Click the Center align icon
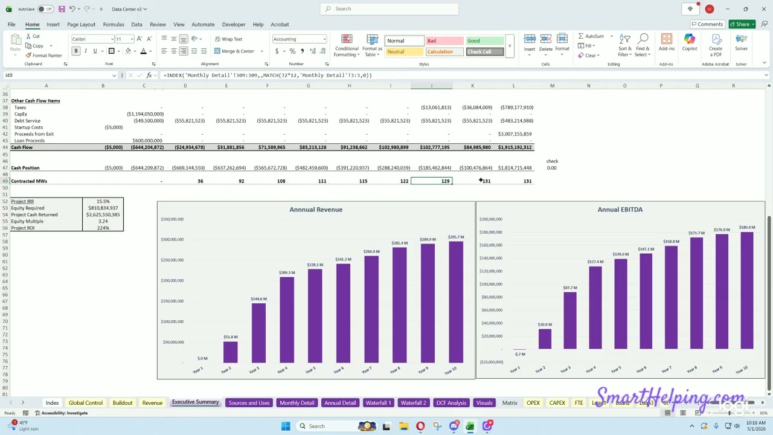Screen dimensions: 773x435 click(x=174, y=51)
